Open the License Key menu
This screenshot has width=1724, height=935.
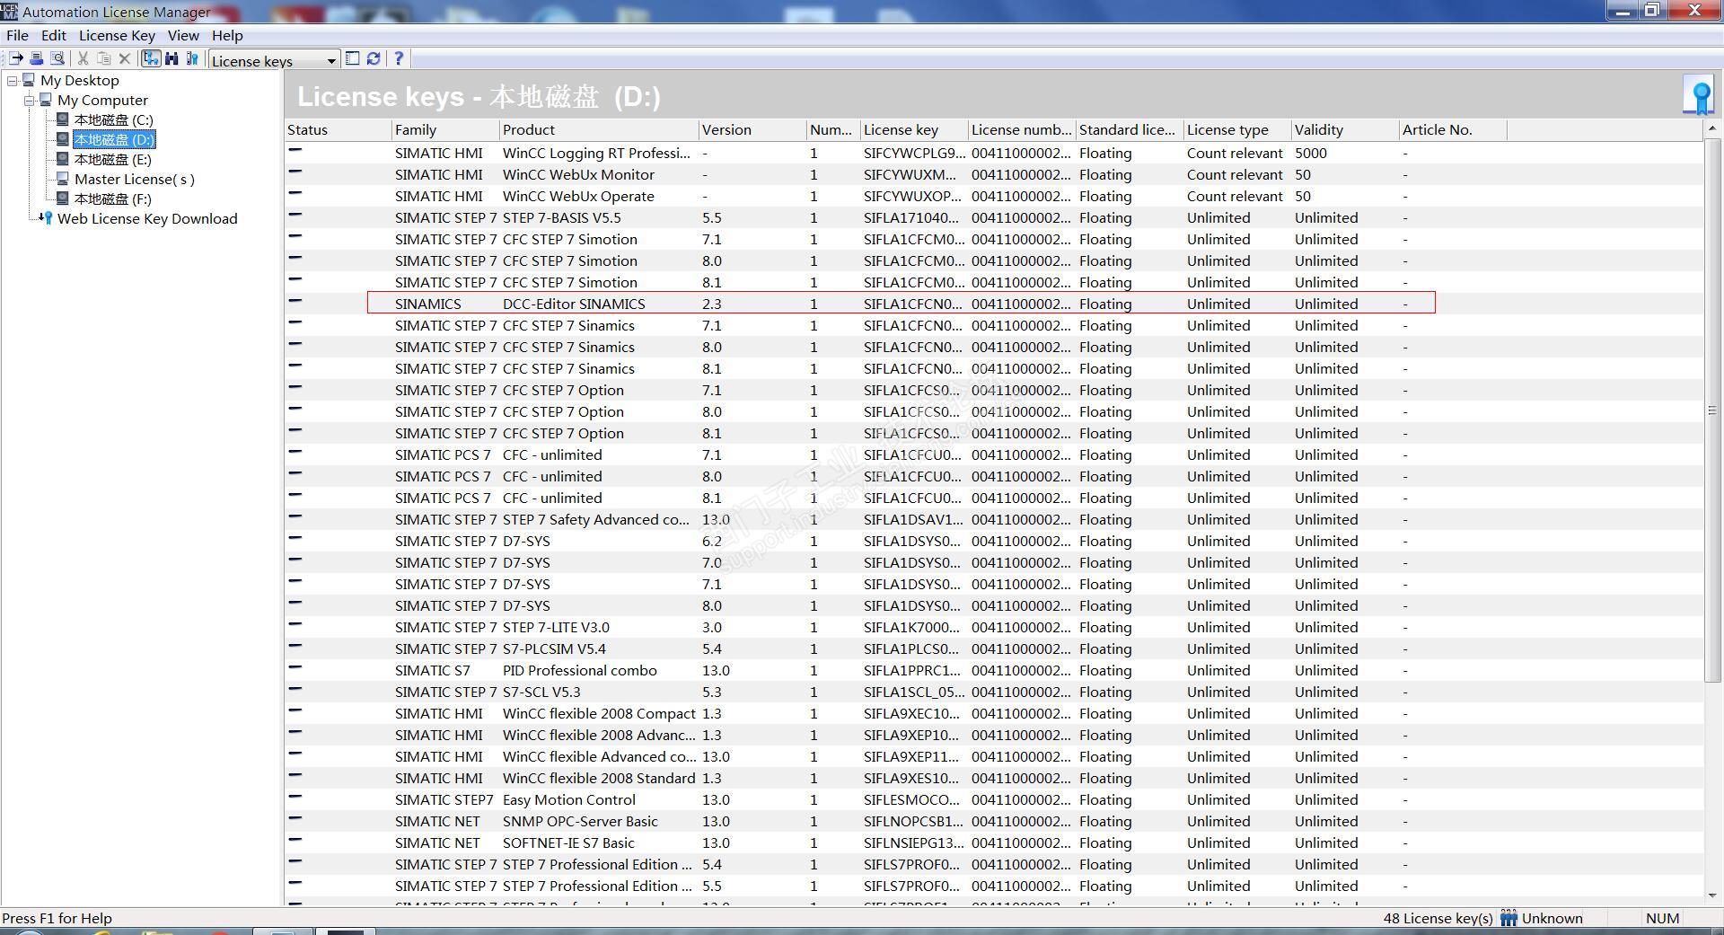pos(117,35)
